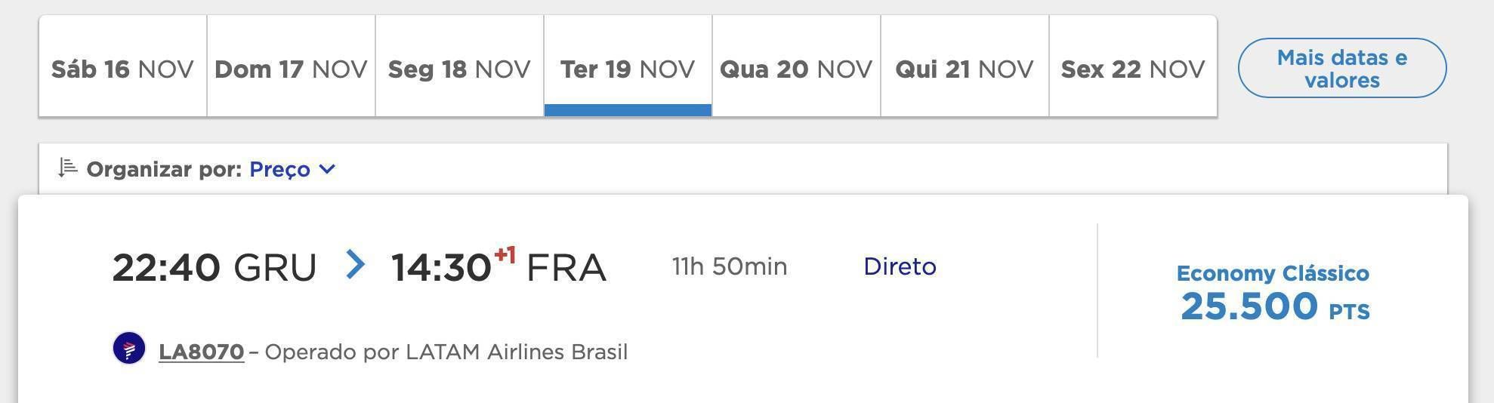
Task: Click the blue arrow between GRU and FRA
Action: click(355, 265)
